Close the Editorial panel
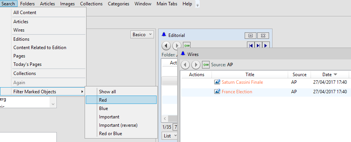Screen dimensions: 351x142 263,35
